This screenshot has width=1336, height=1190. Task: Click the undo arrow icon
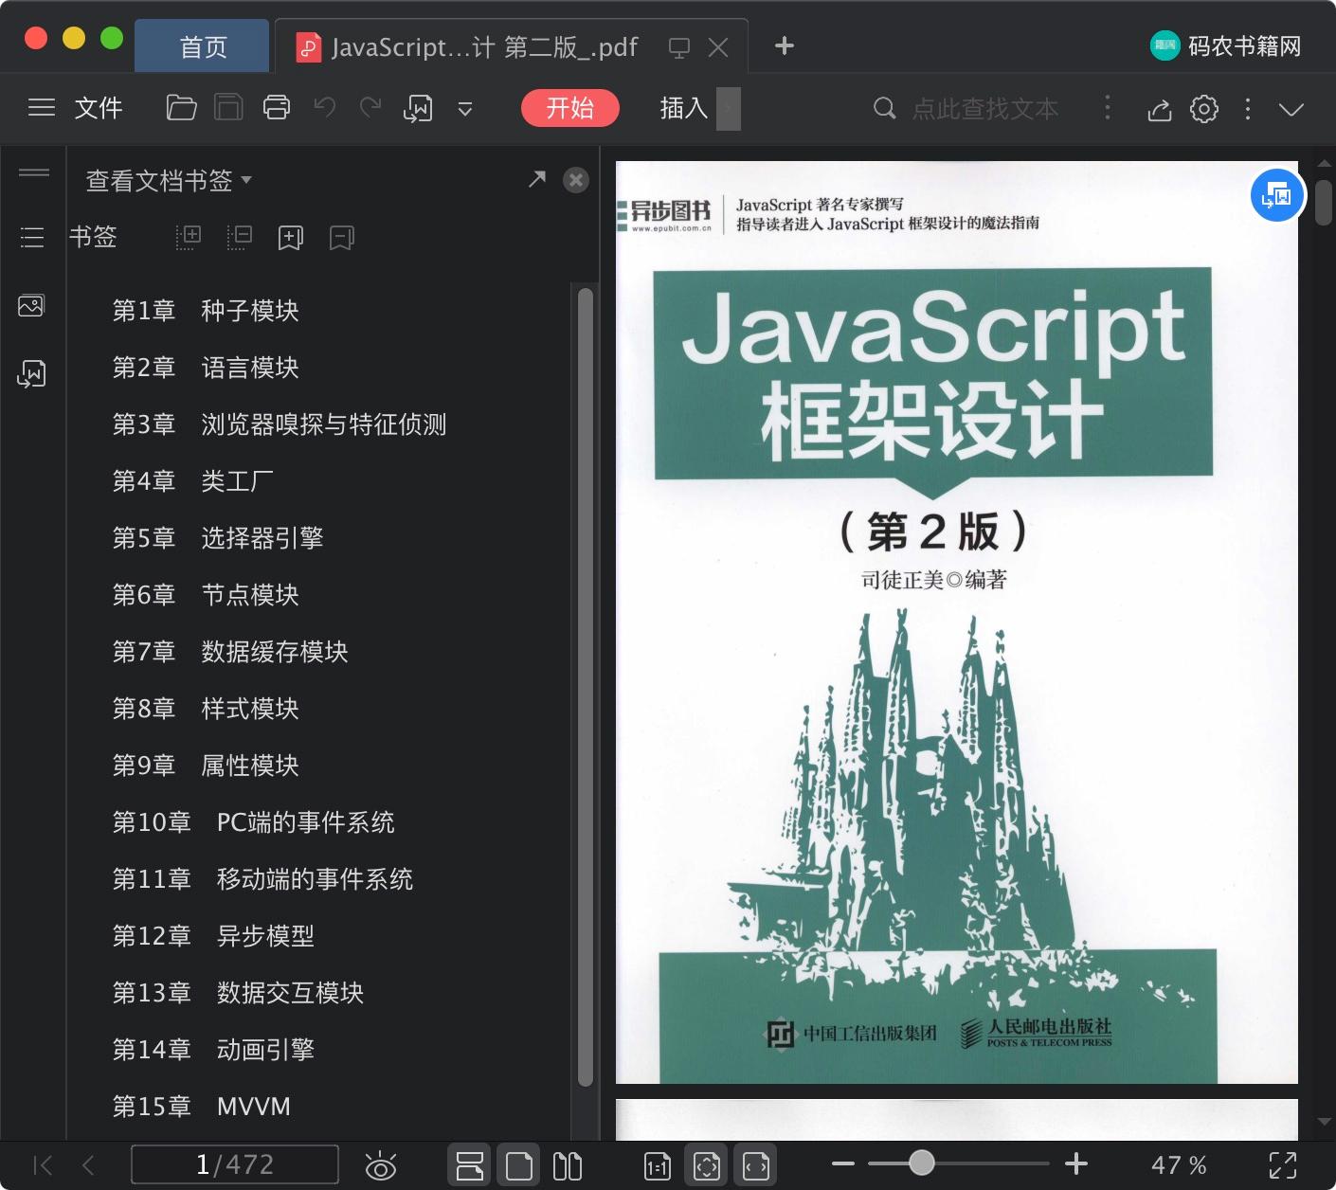pyautogui.click(x=325, y=108)
